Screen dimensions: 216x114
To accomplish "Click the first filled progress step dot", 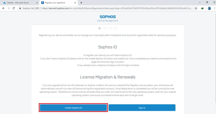I will [99, 28].
